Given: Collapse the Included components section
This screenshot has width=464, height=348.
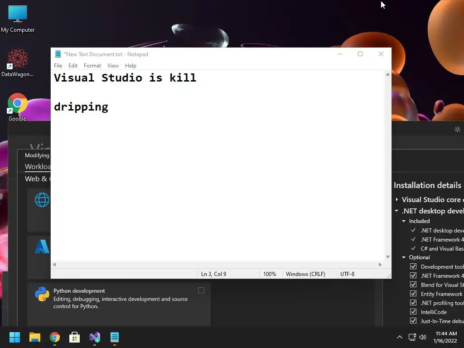Looking at the screenshot, I should point(404,221).
